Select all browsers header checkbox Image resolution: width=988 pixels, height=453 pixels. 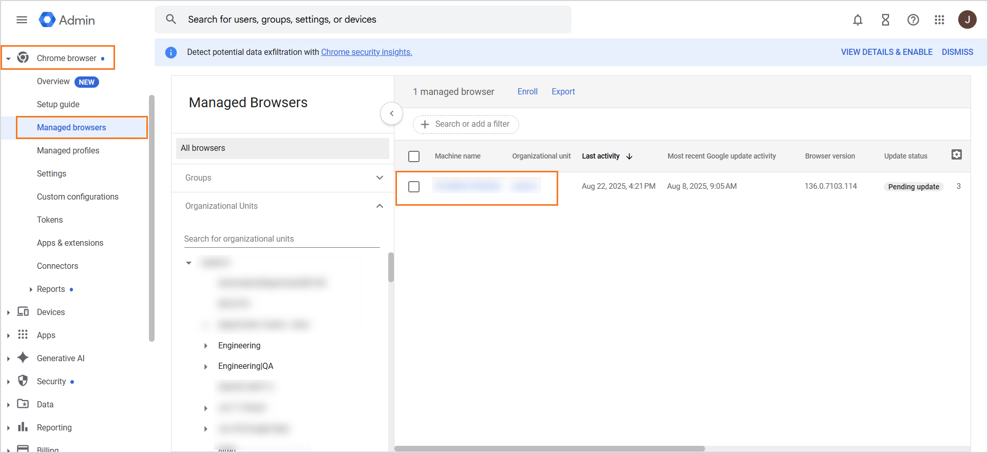click(x=414, y=156)
